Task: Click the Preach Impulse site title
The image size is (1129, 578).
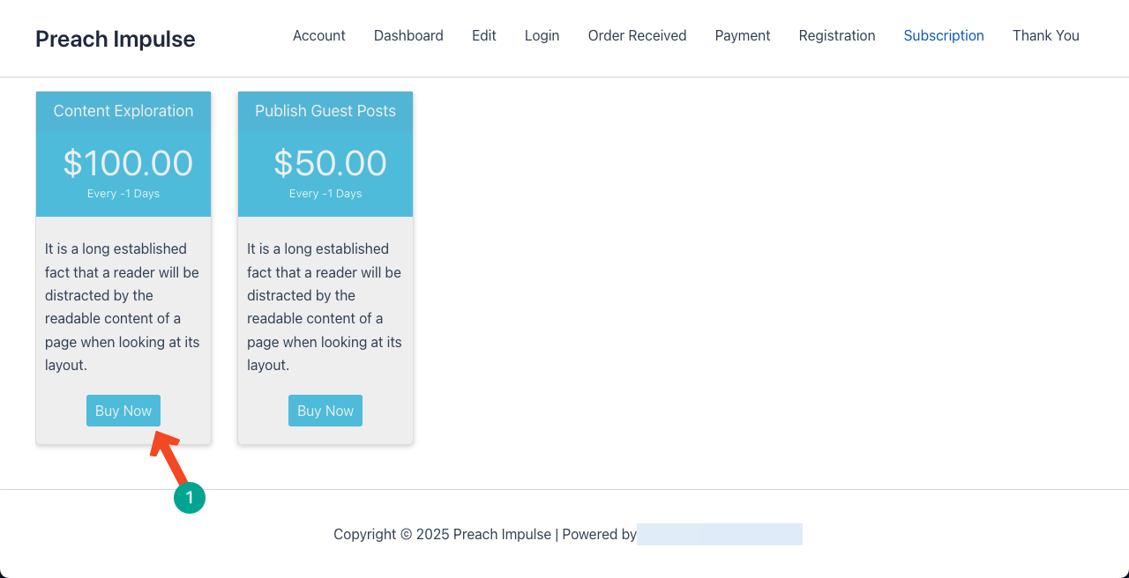Action: pos(116,39)
